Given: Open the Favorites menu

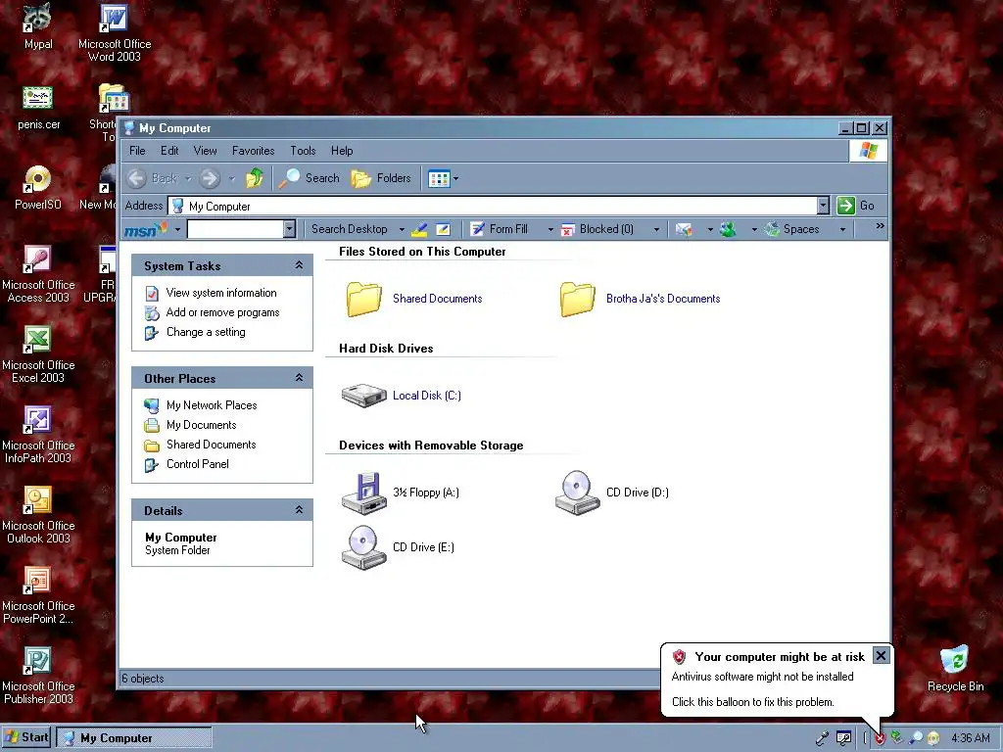Looking at the screenshot, I should tap(254, 151).
